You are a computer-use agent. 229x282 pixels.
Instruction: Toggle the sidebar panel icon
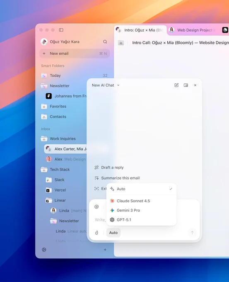[x=61, y=30]
